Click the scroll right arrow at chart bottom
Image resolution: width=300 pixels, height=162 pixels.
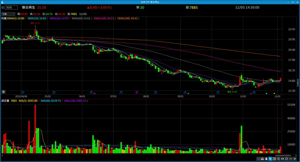(x=296, y=156)
